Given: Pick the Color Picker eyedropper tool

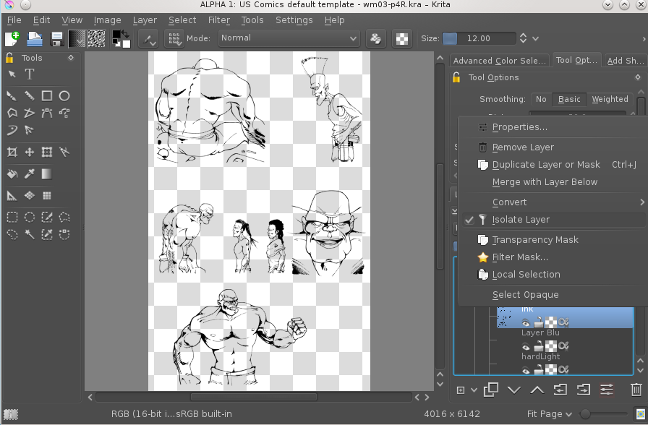Looking at the screenshot, I should tap(30, 174).
